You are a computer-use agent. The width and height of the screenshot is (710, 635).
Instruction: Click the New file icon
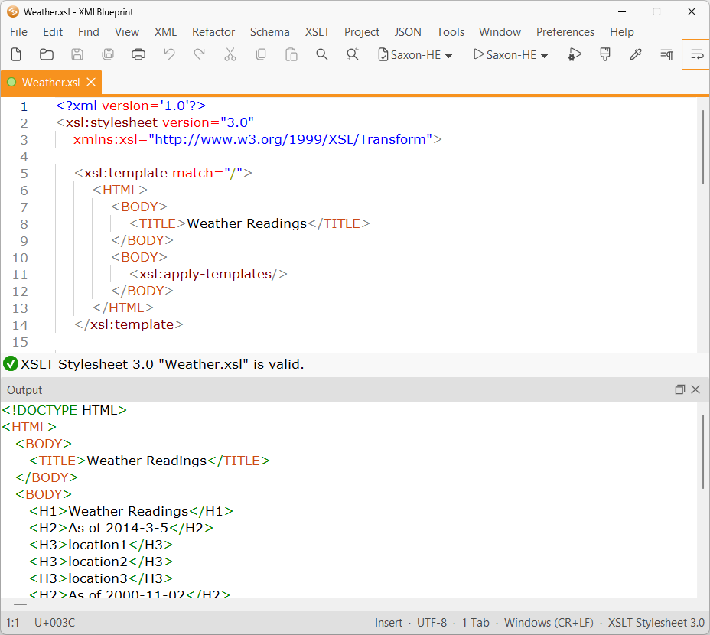(16, 54)
